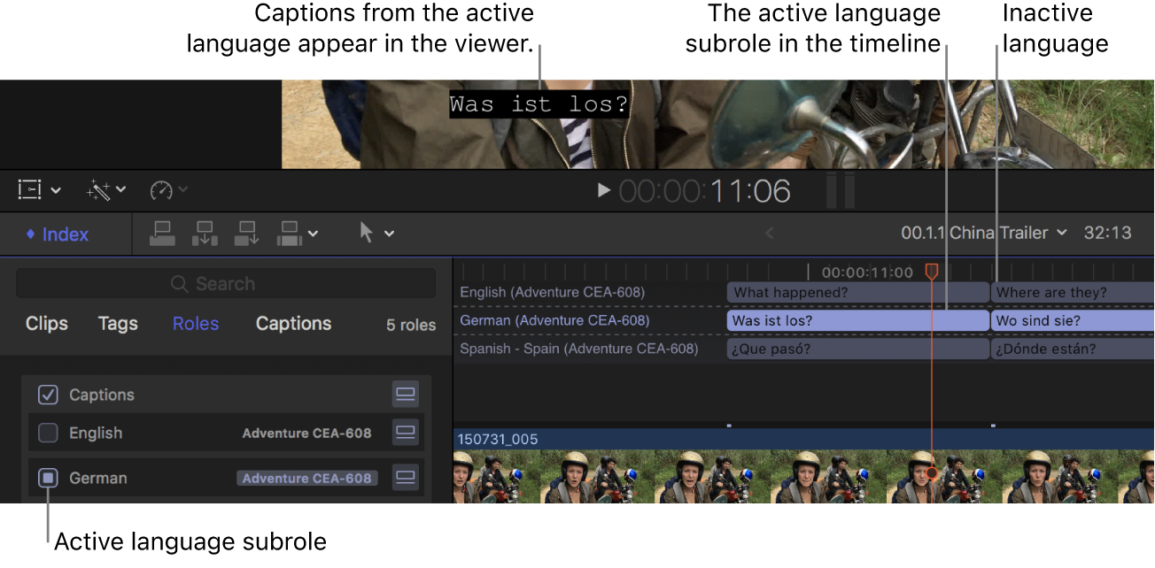Select the Roles tab link

(195, 324)
